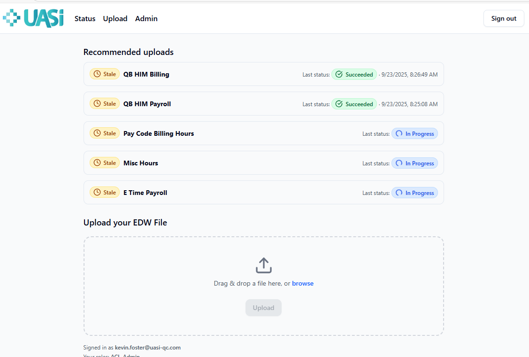
Task: Click the spinner icon on Pay Code Billing Hours status
Action: 399,133
